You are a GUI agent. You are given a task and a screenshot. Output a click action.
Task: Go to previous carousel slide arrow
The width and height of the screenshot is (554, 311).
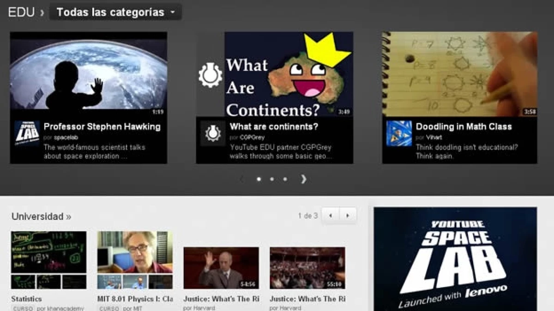pos(241,179)
